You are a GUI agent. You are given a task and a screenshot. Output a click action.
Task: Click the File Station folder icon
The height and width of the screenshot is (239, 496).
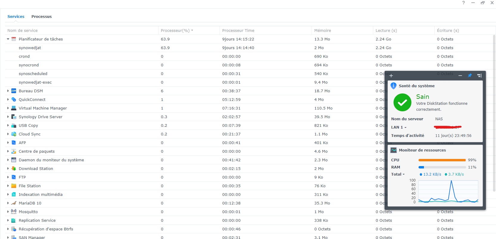coord(14,186)
